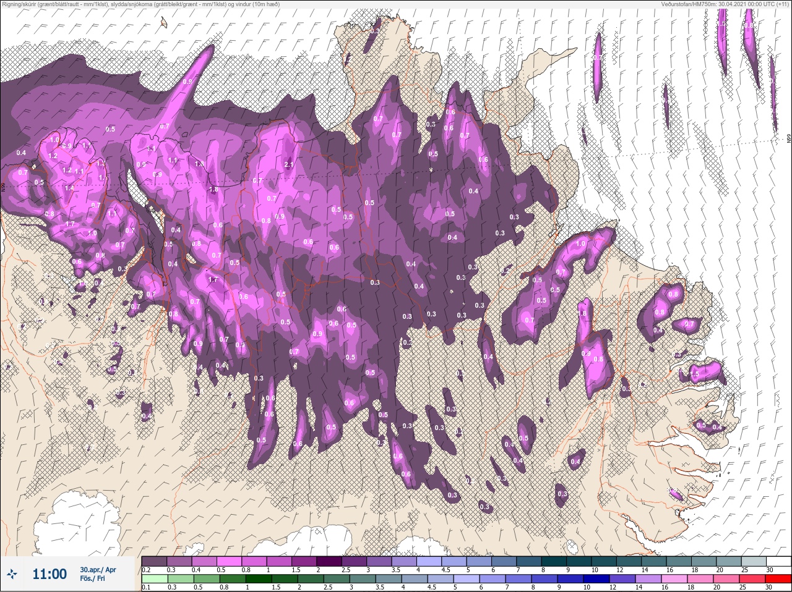Click the Veðurstofan logo icon beside the time
This screenshot has height=592, width=792.
12,575
